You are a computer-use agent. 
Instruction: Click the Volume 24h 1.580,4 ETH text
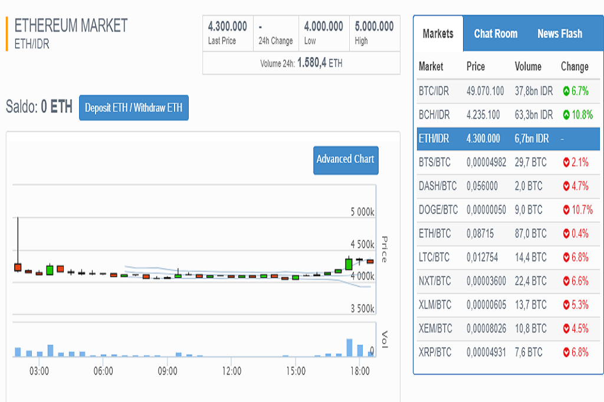tap(301, 63)
